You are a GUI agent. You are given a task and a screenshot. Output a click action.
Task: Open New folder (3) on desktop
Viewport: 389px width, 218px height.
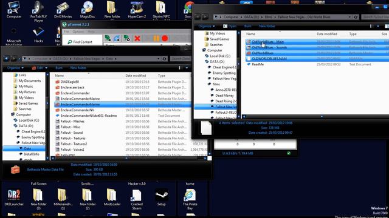[x=38, y=199]
